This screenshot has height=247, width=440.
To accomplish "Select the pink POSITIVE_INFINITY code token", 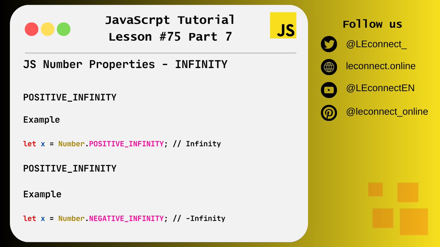I will pos(126,144).
